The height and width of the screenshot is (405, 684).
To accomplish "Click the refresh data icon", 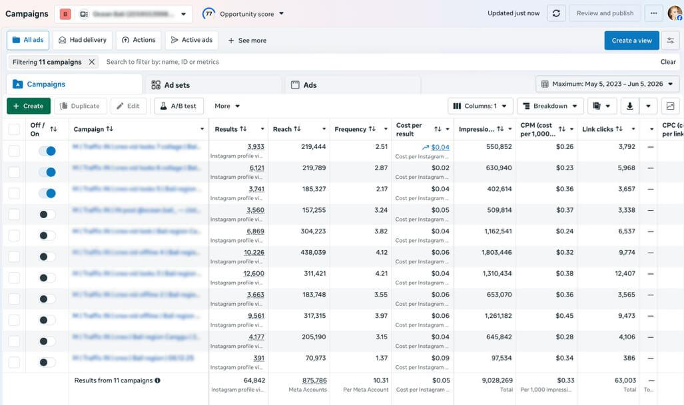I will 556,13.
